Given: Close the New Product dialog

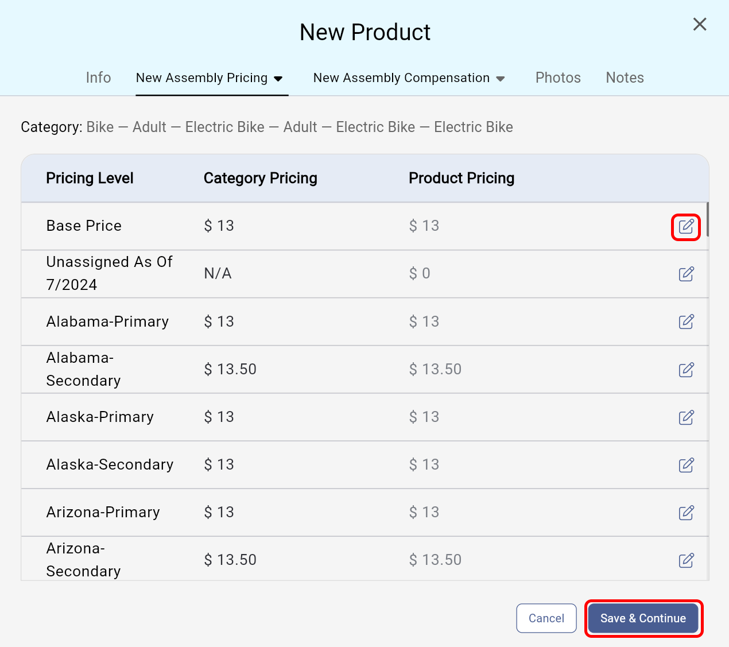Looking at the screenshot, I should click(x=699, y=24).
